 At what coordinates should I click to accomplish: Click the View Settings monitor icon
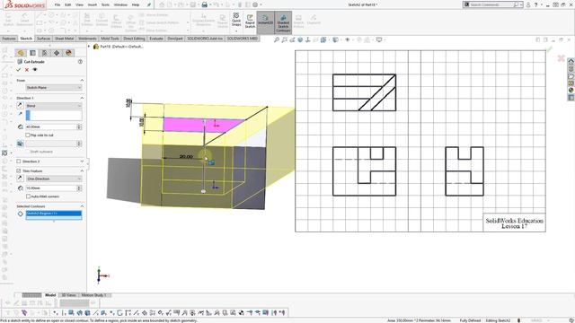point(379,39)
